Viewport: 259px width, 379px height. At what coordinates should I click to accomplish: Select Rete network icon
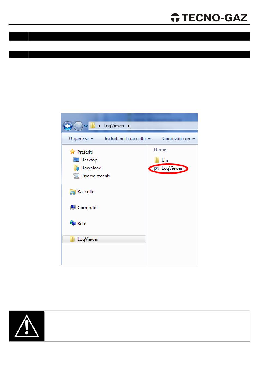pos(72,223)
